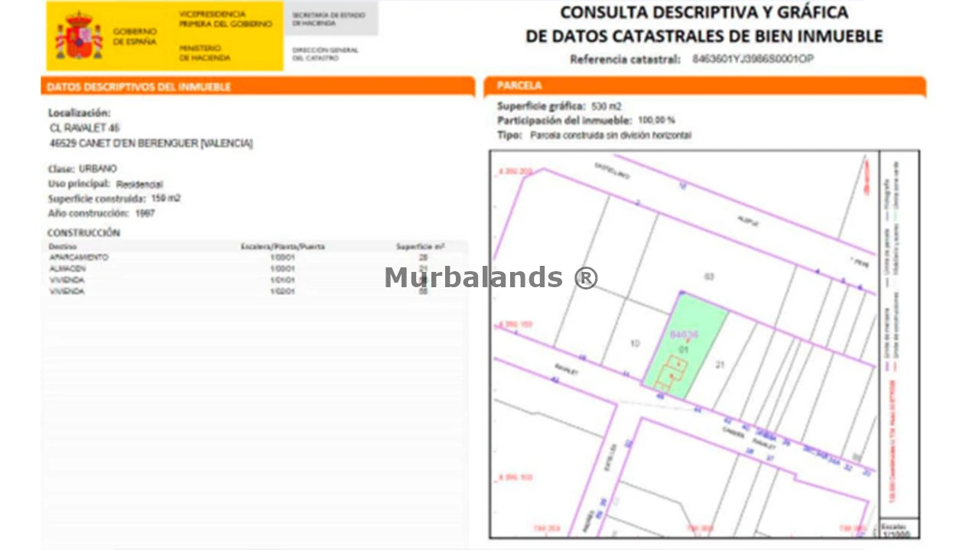
Task: Click neighboring parcel 21 on map
Action: tap(720, 365)
